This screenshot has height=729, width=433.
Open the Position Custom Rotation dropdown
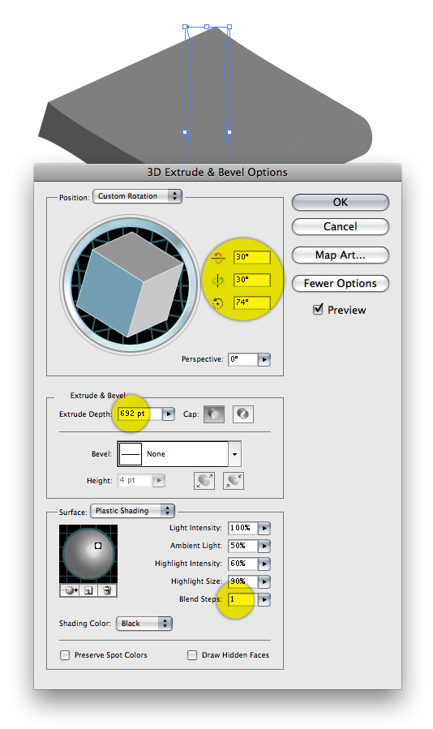tap(137, 196)
